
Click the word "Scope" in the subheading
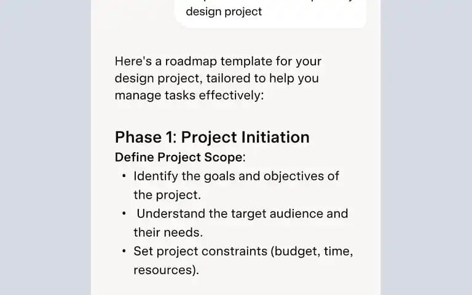[x=223, y=157]
